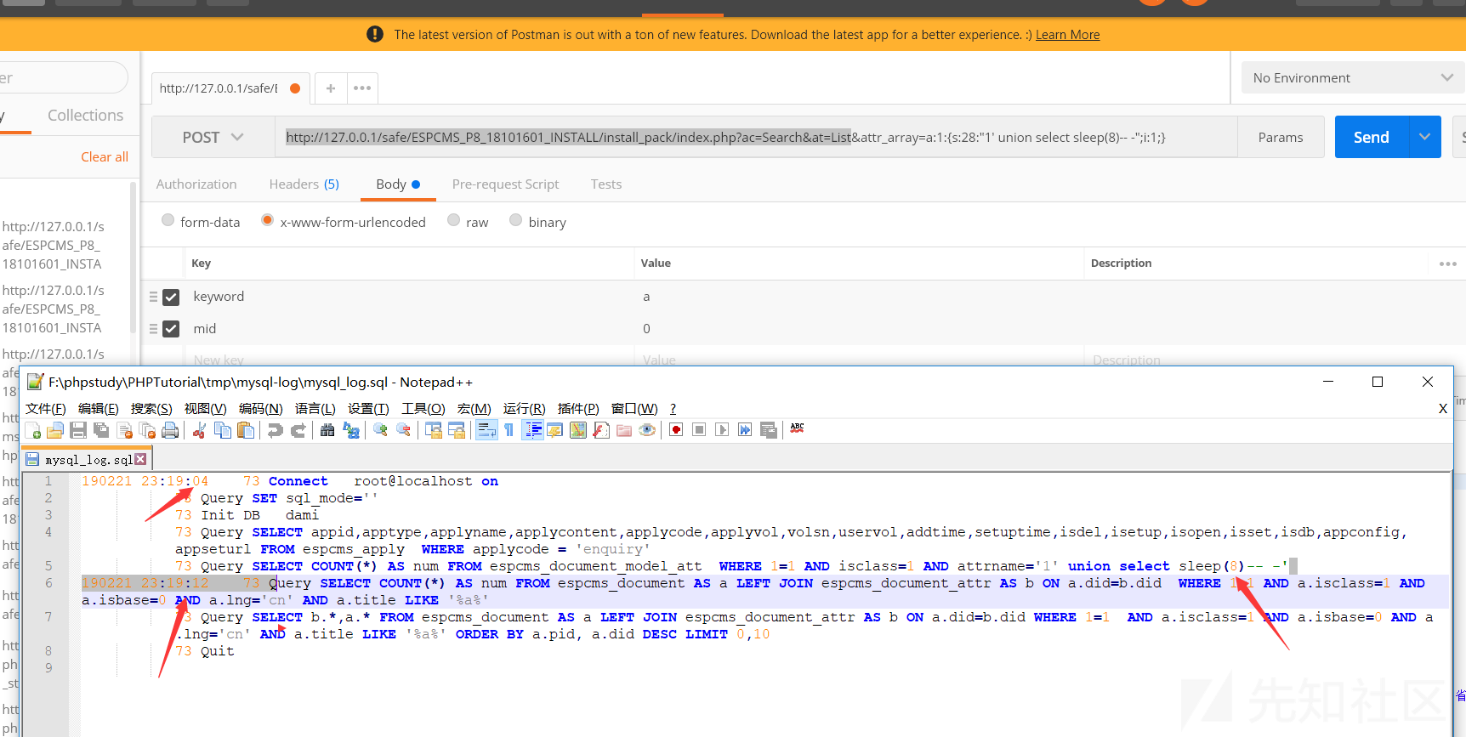Click Zoom Out magnifier icon

point(403,430)
